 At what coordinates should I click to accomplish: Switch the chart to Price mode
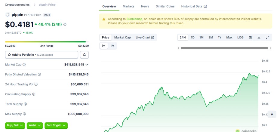click(x=106, y=38)
